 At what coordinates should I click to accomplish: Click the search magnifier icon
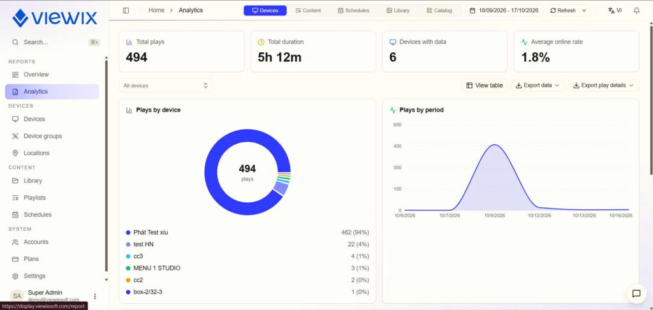point(15,42)
